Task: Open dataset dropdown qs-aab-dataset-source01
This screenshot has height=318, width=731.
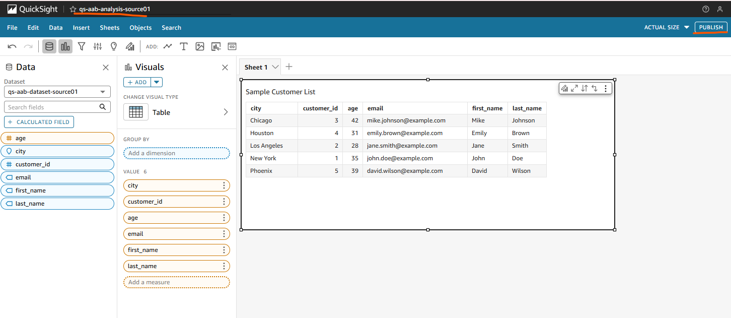Action: 57,92
